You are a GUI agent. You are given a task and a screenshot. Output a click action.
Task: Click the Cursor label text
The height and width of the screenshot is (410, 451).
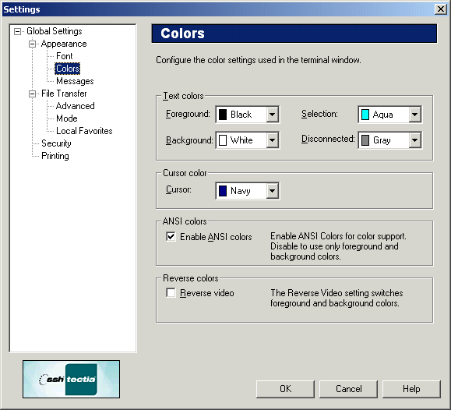[x=178, y=189]
